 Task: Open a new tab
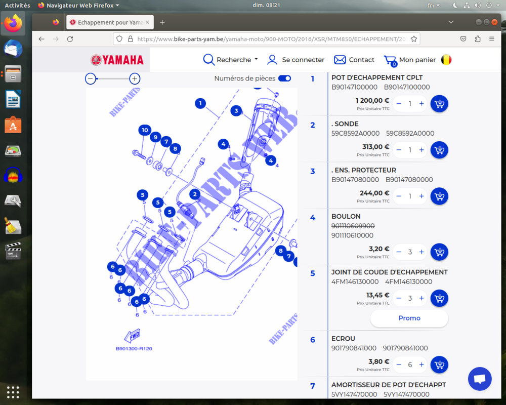162,22
